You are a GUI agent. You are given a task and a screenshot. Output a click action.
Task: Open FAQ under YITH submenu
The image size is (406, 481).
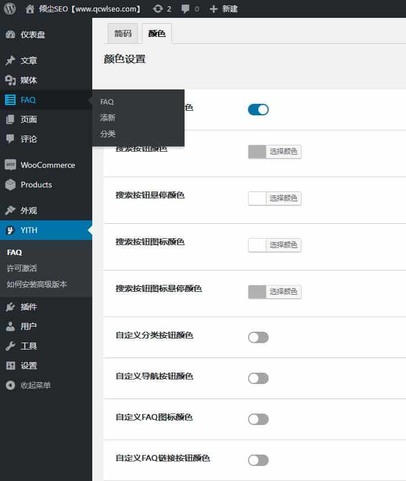coord(14,253)
